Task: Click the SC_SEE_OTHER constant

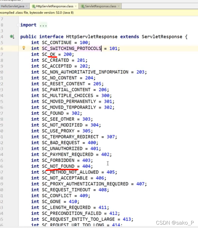Action: 58,119
